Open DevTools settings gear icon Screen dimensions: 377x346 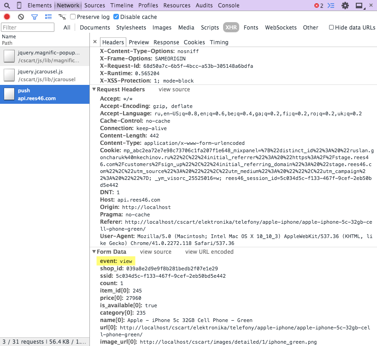coord(345,6)
